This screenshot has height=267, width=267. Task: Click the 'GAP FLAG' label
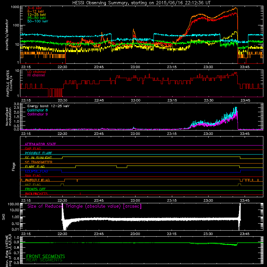click(33, 149)
